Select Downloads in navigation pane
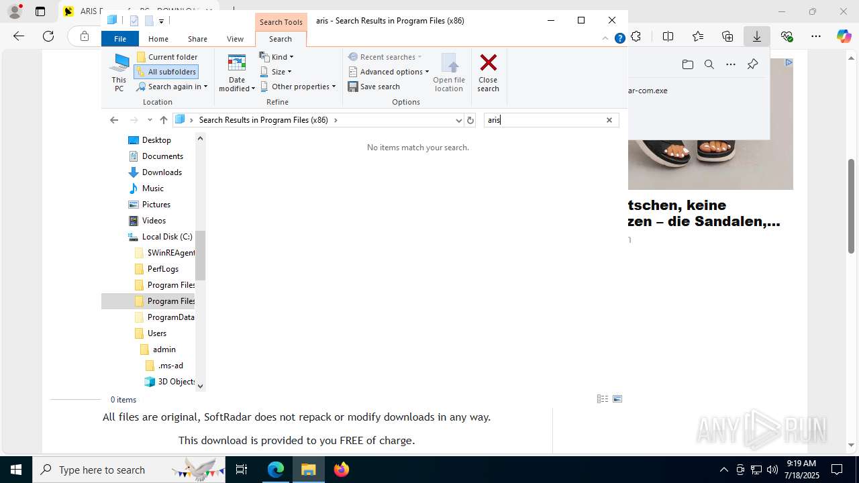Viewport: 859px width, 483px height. coord(162,172)
